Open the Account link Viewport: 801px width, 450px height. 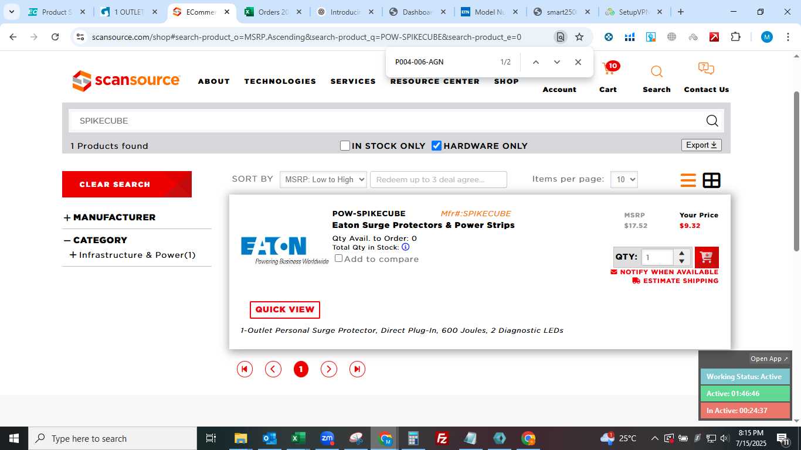coord(559,90)
